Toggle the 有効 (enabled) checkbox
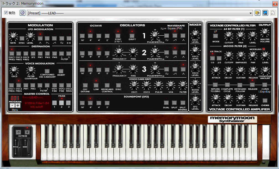This screenshot has width=279, height=169. 6,13
